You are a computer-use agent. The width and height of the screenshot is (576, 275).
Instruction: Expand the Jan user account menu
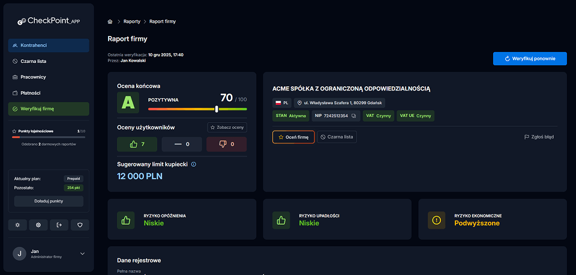click(83, 253)
